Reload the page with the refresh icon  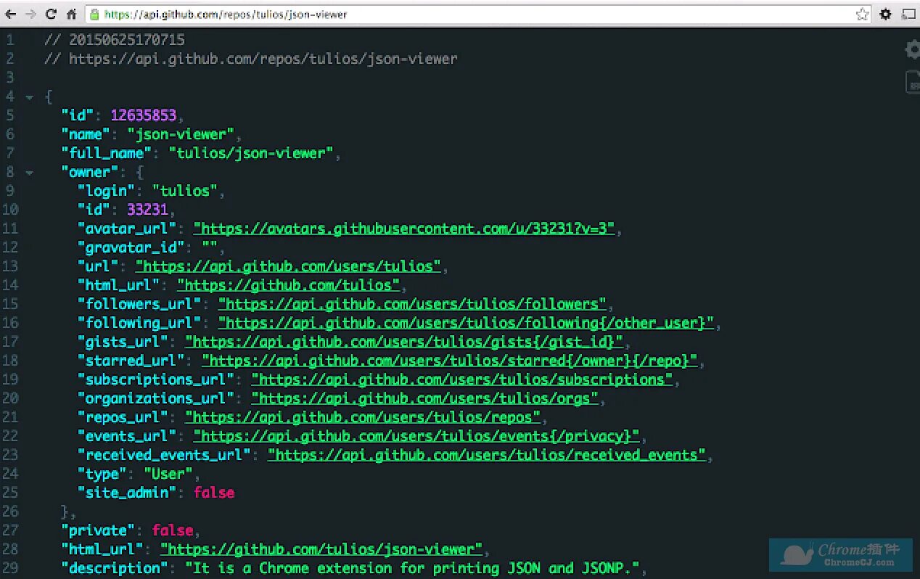pos(51,14)
